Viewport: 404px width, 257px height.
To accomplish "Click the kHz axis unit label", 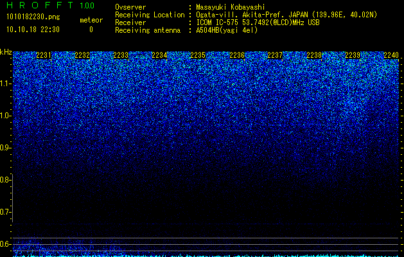I will click(x=6, y=52).
